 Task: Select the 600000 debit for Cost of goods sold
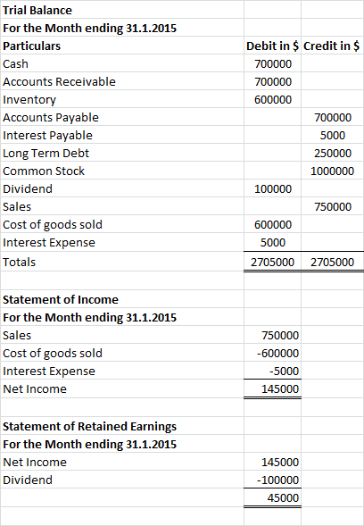pyautogui.click(x=273, y=225)
